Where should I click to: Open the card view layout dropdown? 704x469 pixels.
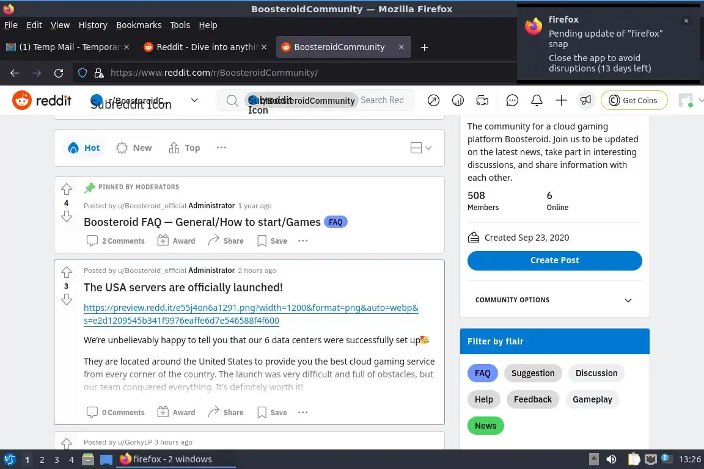[x=420, y=148]
